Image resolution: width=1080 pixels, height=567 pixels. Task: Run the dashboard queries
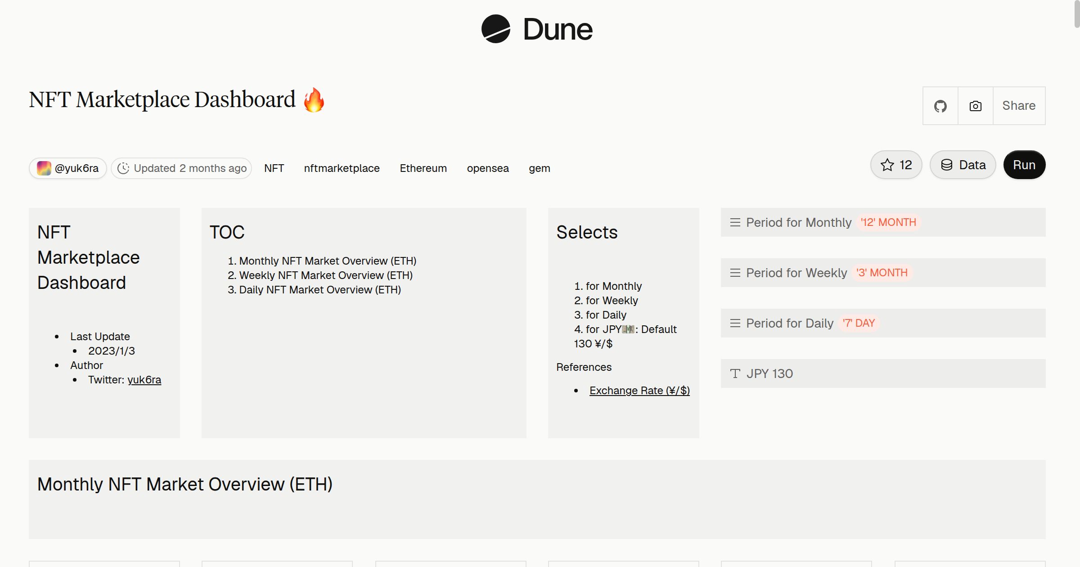click(1024, 165)
